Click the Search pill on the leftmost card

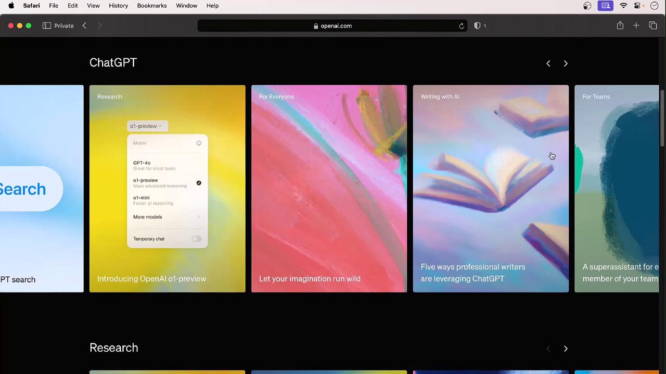31,189
